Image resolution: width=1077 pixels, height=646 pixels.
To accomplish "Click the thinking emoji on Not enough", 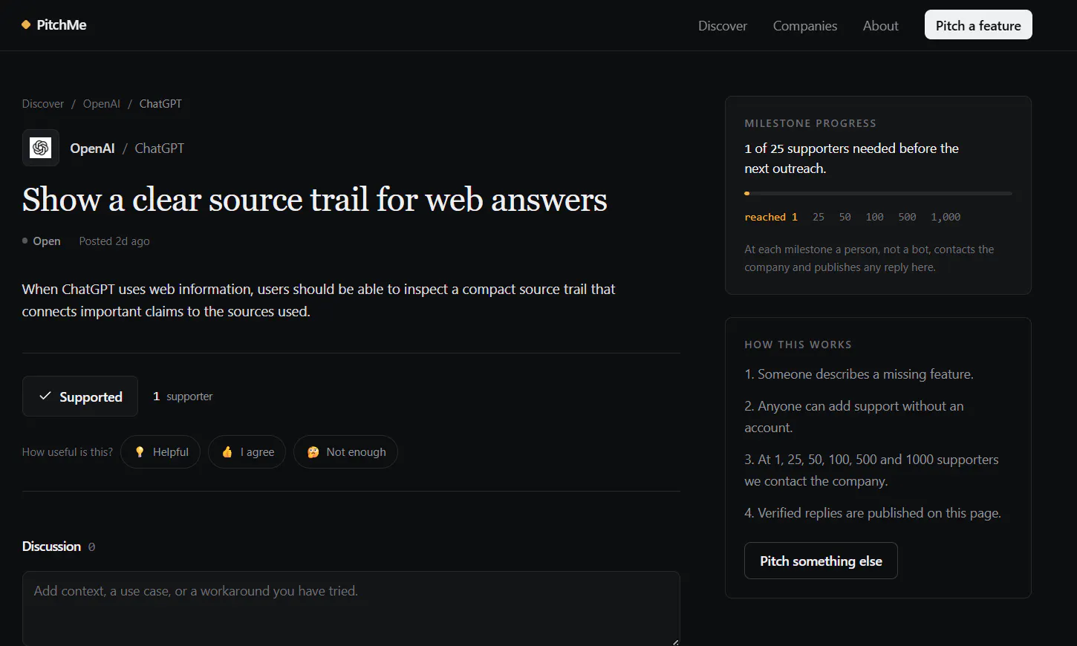I will [313, 452].
